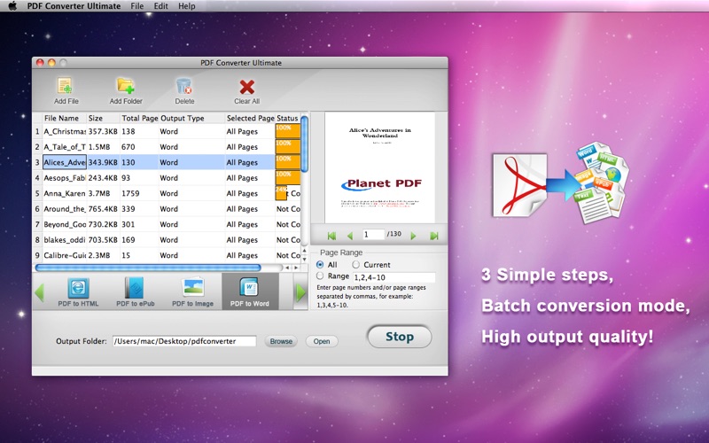
Task: Select the PDF to HTML conversion icon
Action: (78, 288)
